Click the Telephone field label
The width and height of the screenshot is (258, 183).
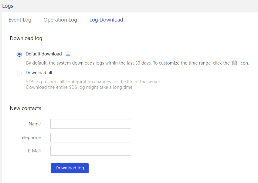click(30, 138)
